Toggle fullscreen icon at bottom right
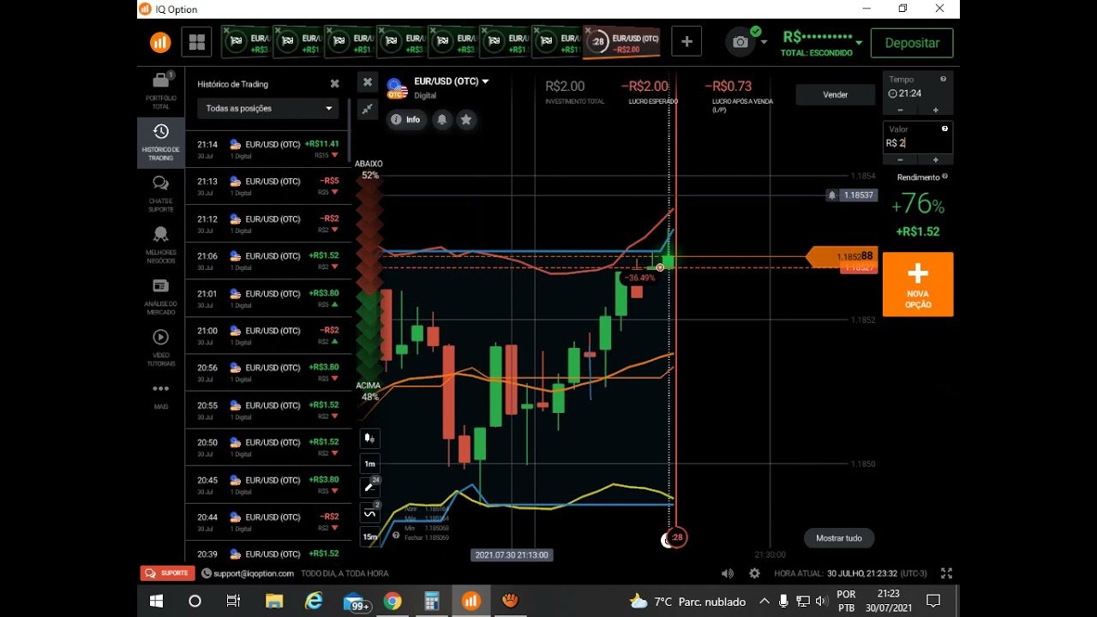The image size is (1097, 617). click(x=946, y=573)
